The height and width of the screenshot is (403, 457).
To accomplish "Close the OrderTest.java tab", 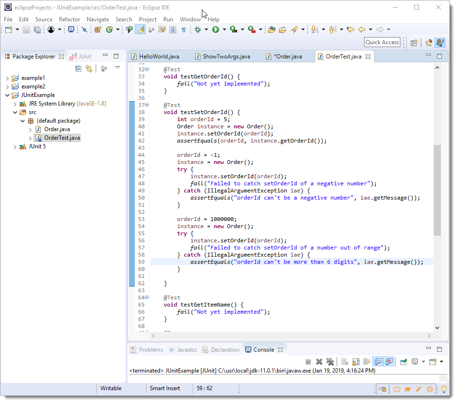I will click(x=368, y=57).
